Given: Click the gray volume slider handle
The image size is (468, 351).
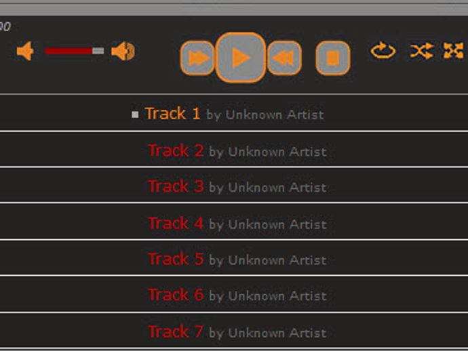Looking at the screenshot, I should coord(98,51).
